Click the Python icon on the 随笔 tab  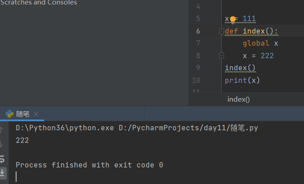click(x=9, y=114)
